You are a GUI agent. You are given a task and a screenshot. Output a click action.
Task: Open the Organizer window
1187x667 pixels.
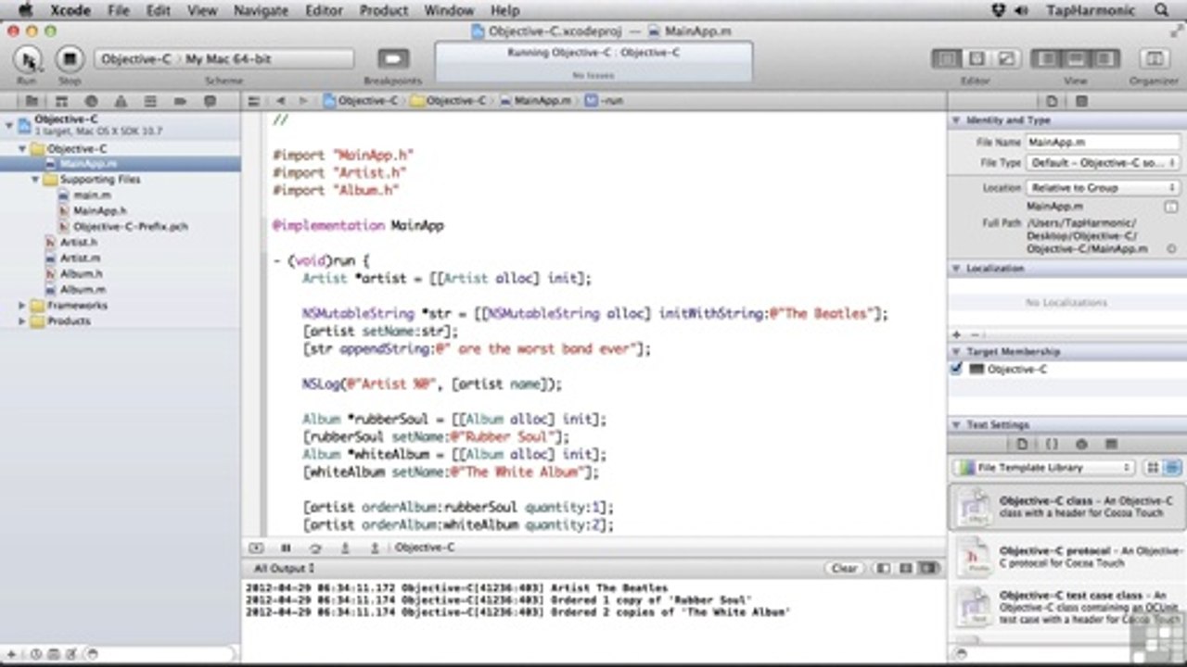point(1154,59)
